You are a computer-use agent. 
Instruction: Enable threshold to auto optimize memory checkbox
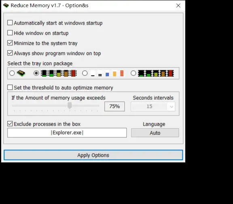click(10, 87)
